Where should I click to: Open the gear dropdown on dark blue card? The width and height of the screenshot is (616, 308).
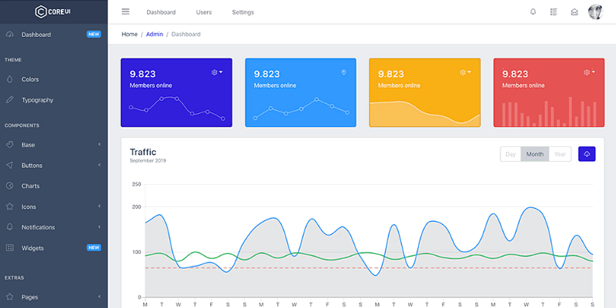point(216,72)
